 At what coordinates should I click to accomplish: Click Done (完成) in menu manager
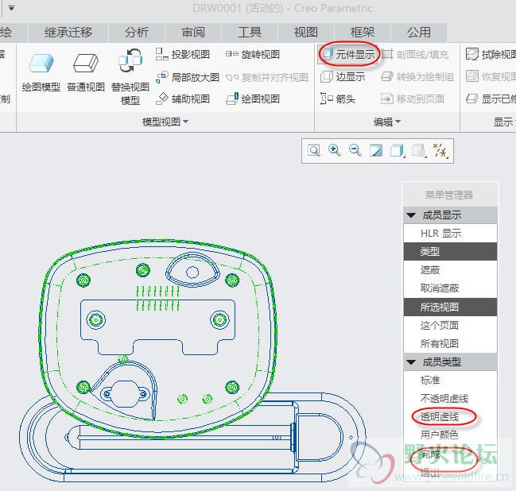point(450,454)
